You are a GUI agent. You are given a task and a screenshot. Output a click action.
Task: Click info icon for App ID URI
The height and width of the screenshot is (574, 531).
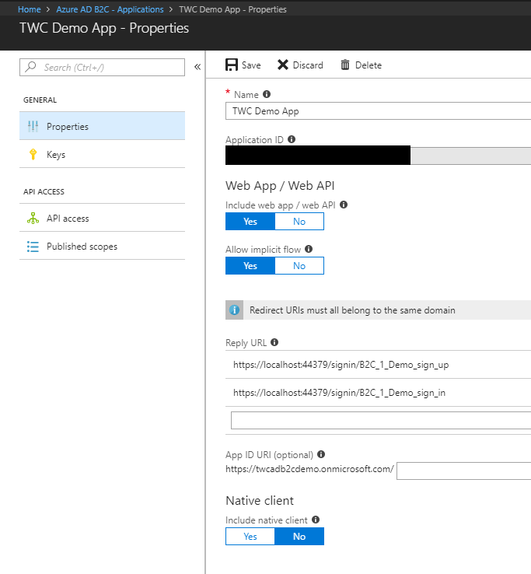click(321, 454)
